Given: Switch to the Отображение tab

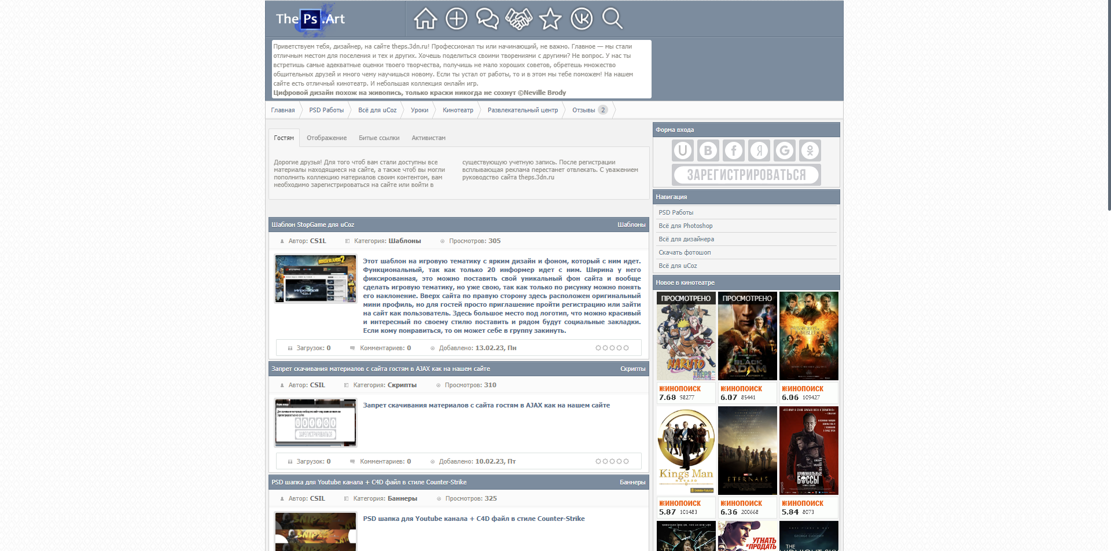Looking at the screenshot, I should point(326,138).
